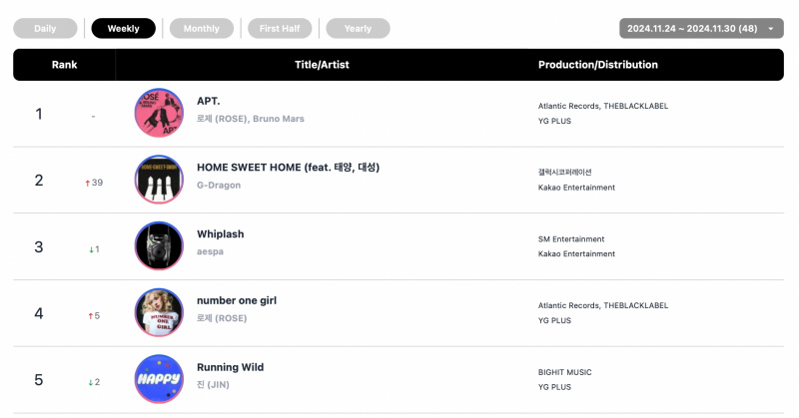The height and width of the screenshot is (418, 799).
Task: Click the green down arrow beside Whiplash rank
Action: tap(91, 249)
